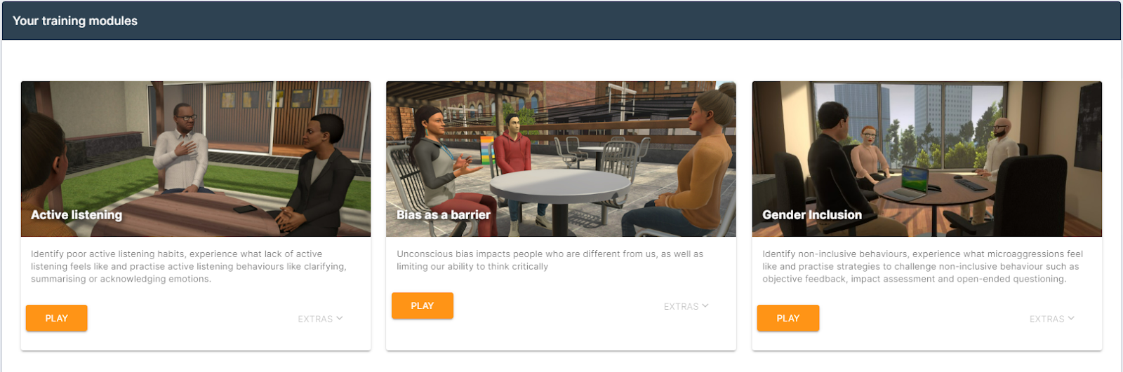The width and height of the screenshot is (1123, 372).
Task: Click the Unconscious bias description text
Action: [550, 260]
